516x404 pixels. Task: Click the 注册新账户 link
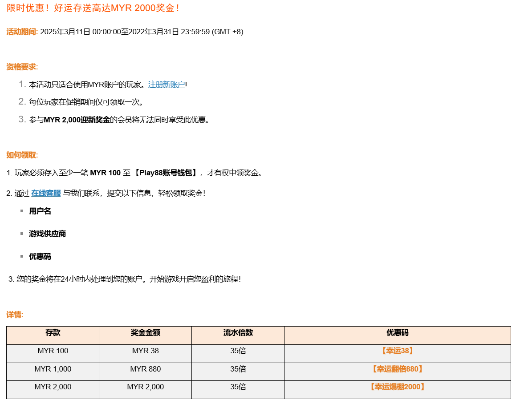pos(167,85)
